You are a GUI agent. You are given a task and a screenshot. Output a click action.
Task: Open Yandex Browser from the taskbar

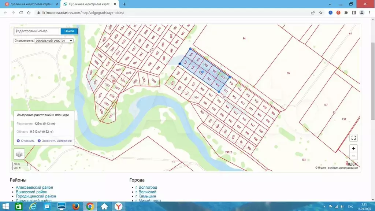point(118,206)
